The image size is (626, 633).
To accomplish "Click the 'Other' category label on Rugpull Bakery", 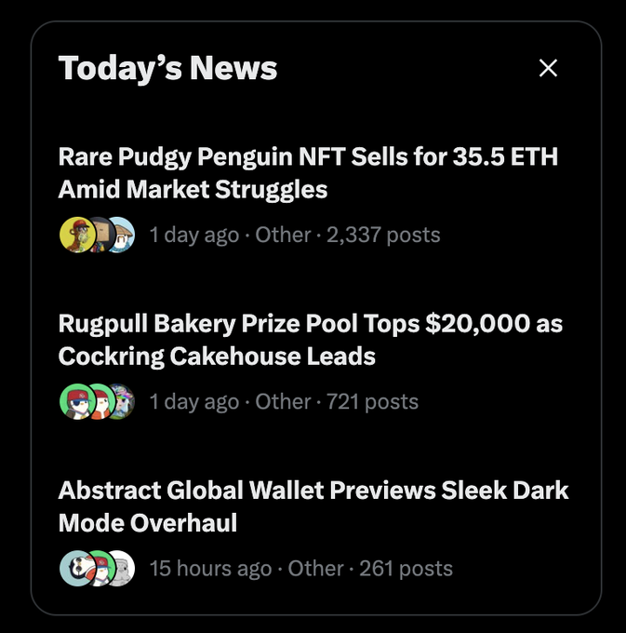I will pos(283,401).
